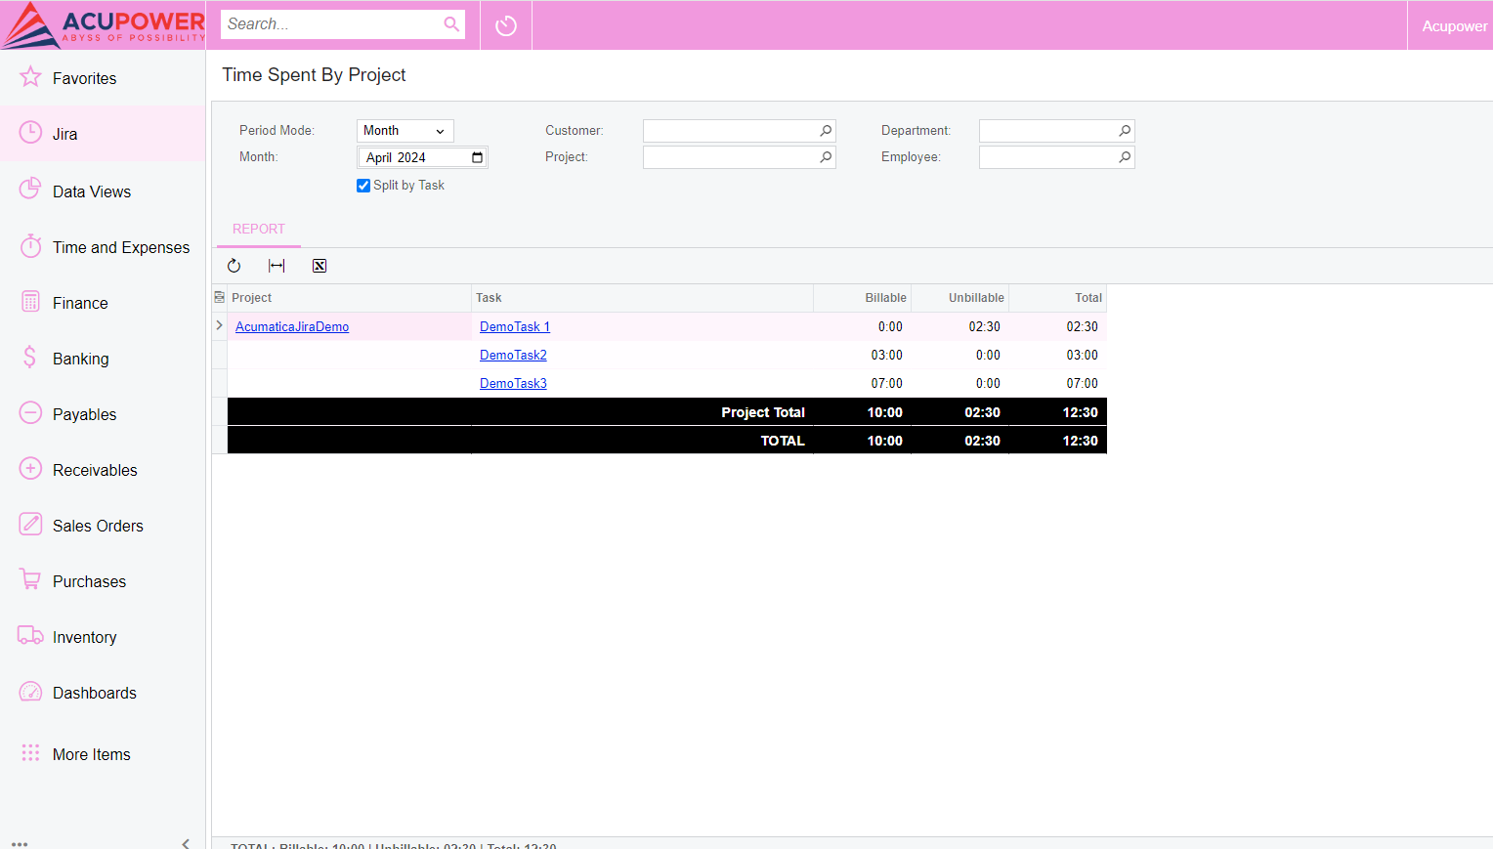Open the Dashboards workspace
The width and height of the screenshot is (1493, 849).
click(x=94, y=694)
